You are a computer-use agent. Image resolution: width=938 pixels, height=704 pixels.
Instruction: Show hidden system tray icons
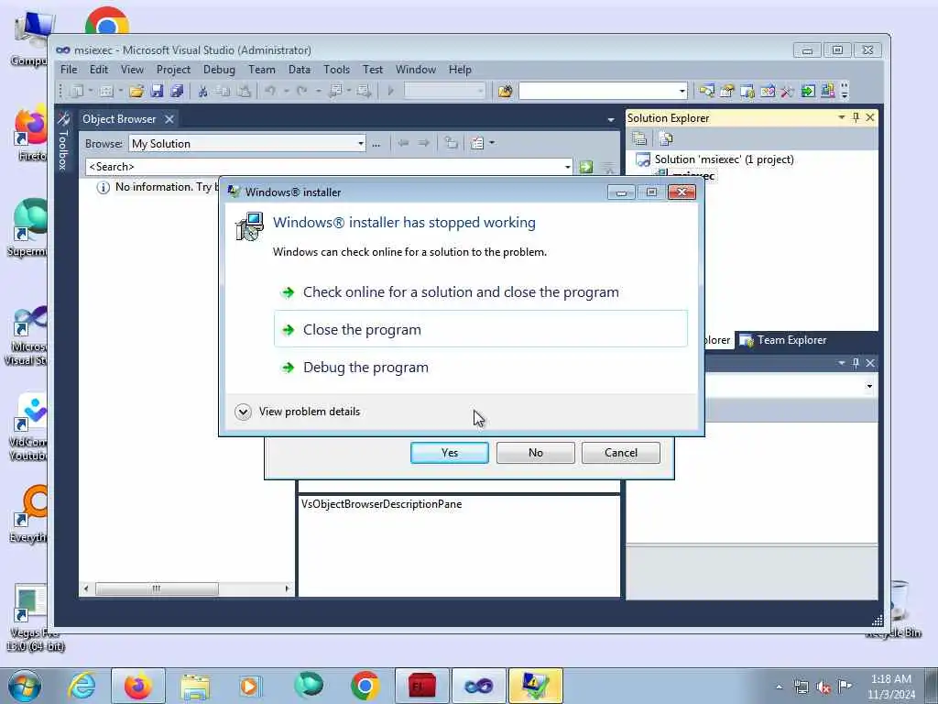(779, 687)
